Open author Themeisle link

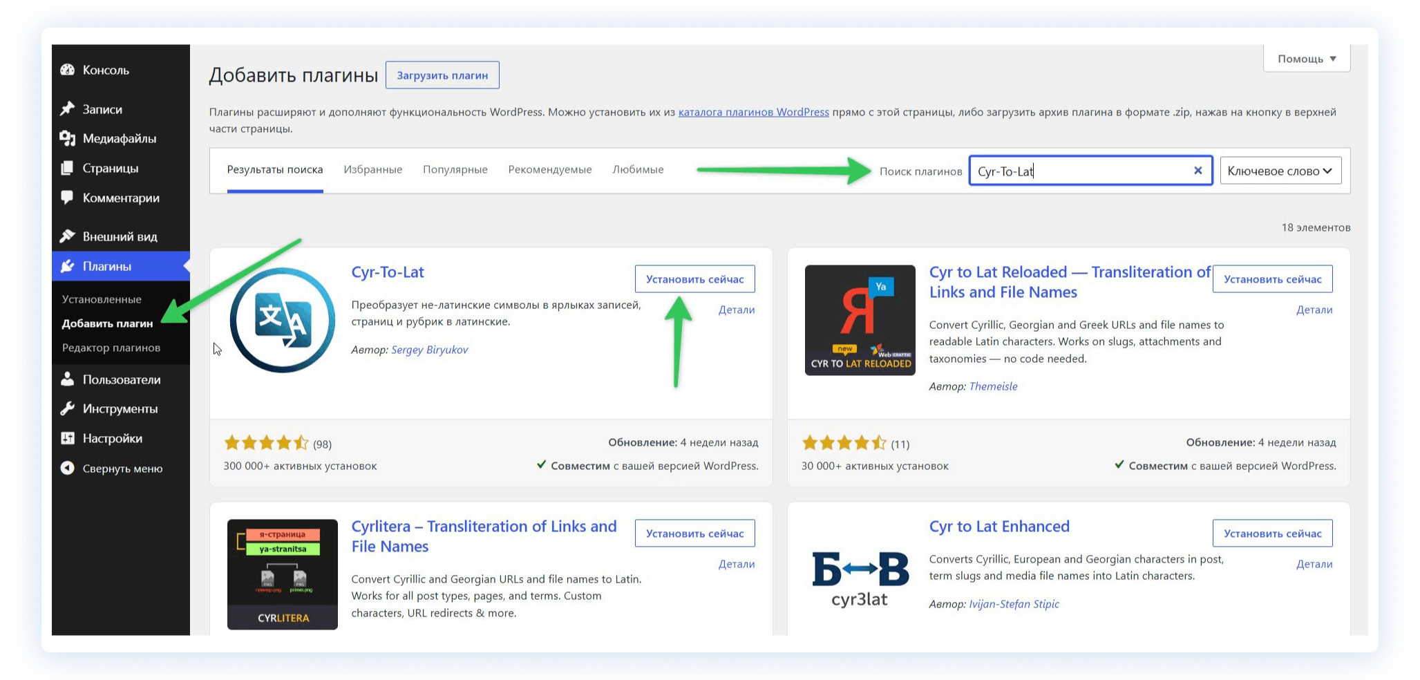[x=994, y=386]
